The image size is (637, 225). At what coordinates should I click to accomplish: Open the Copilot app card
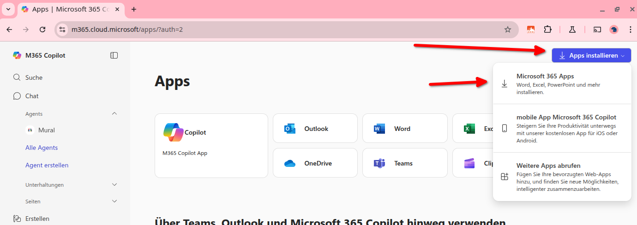click(211, 146)
